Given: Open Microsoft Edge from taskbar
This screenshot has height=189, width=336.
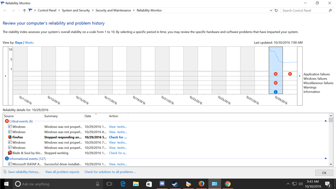Looking at the screenshot, I should (x=123, y=184).
